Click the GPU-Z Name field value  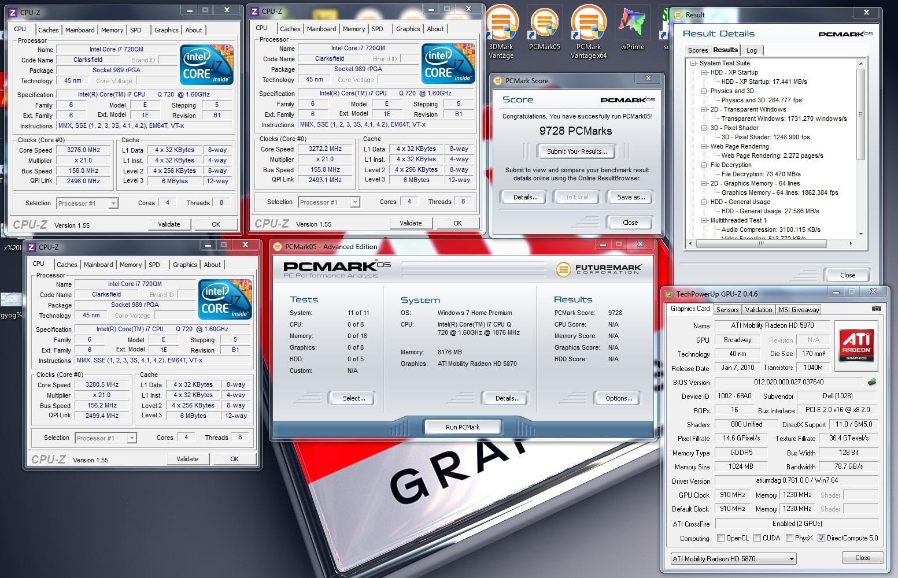pyautogui.click(x=772, y=325)
